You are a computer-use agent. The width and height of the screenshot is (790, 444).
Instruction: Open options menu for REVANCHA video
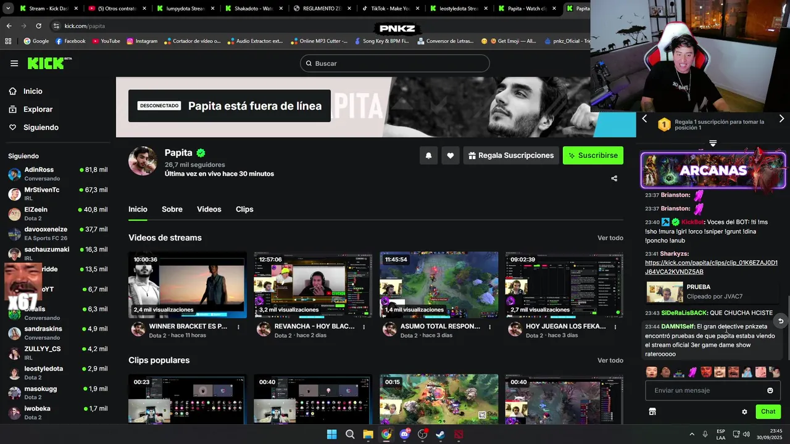click(364, 327)
